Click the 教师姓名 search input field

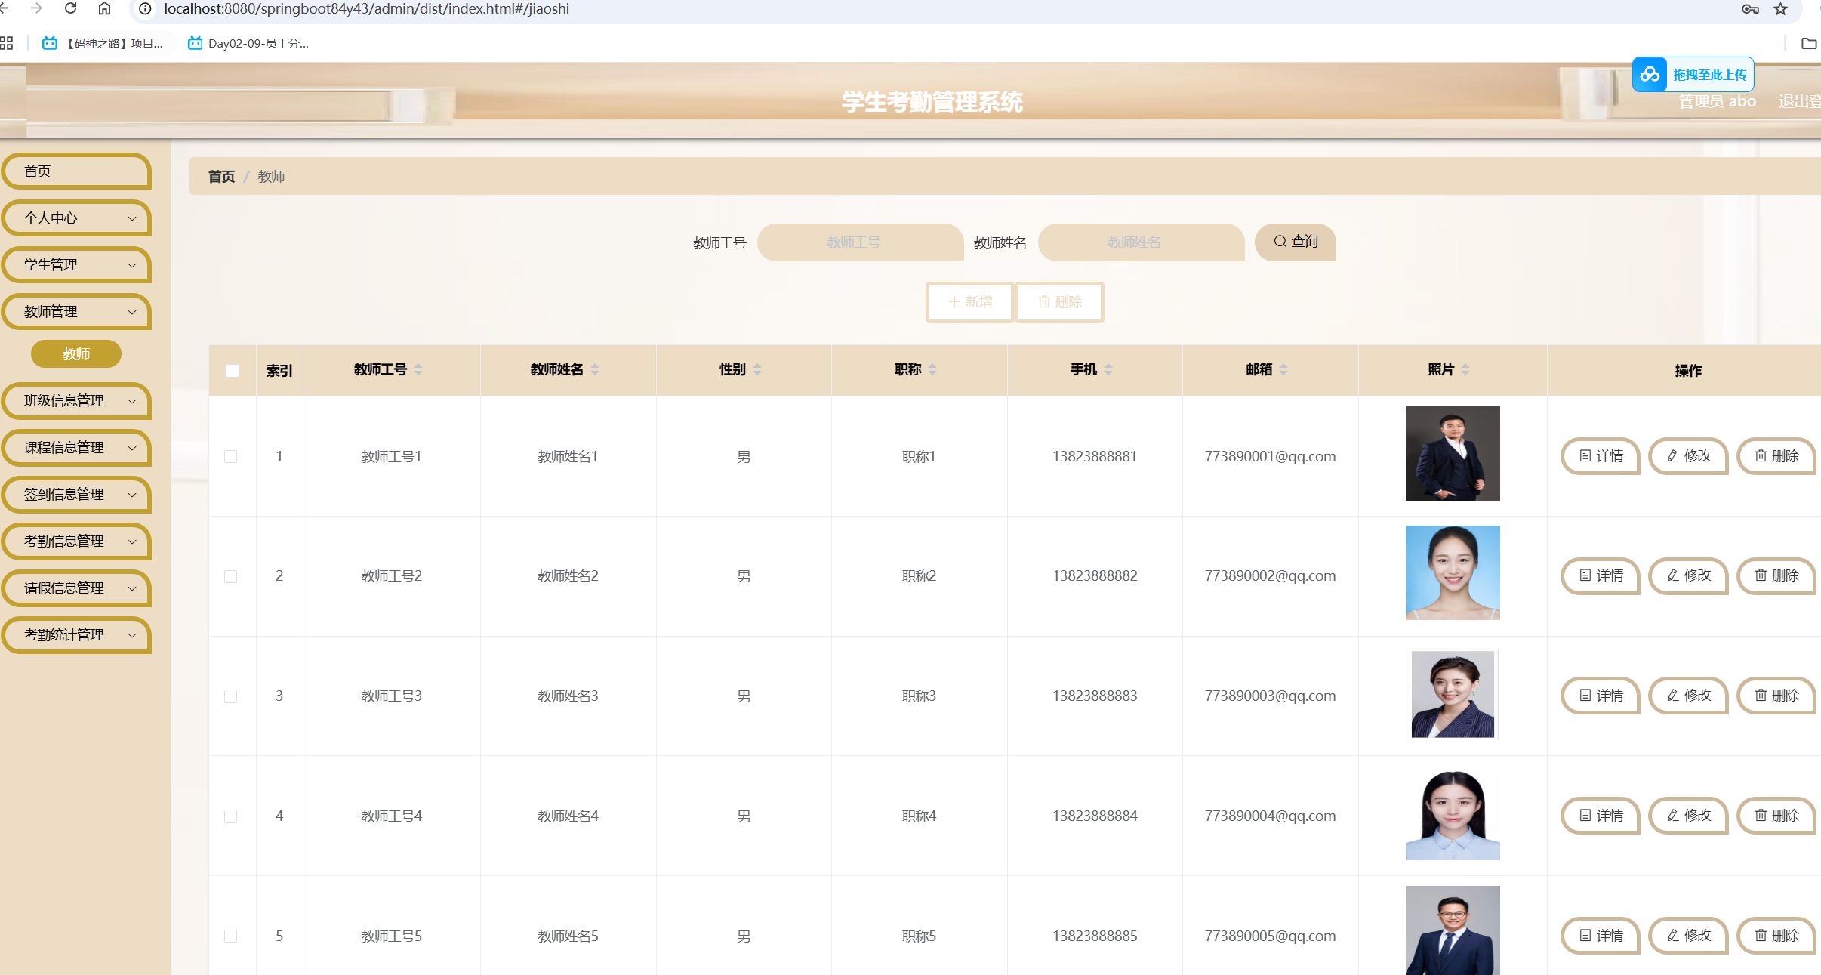pos(1140,242)
